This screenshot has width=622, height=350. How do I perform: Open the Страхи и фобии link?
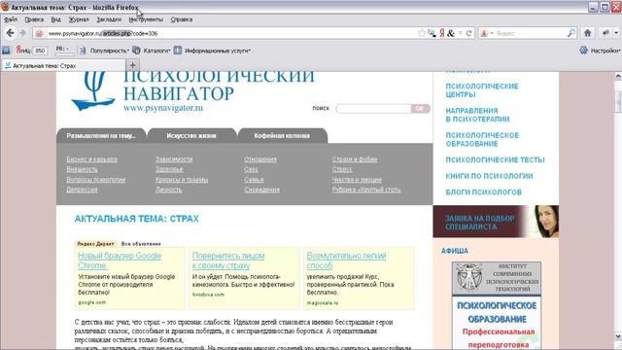[x=355, y=159]
